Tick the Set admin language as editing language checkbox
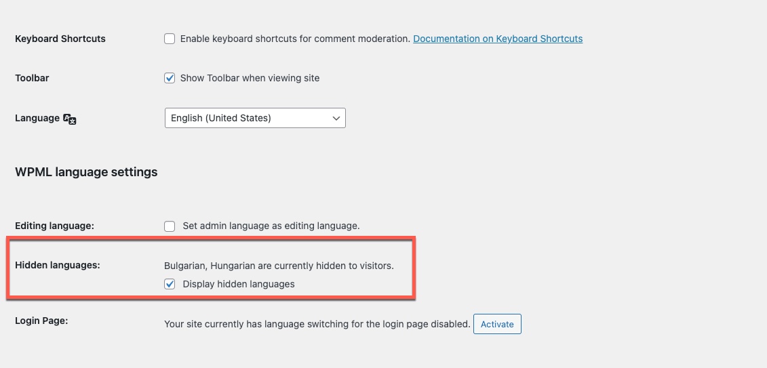This screenshot has width=767, height=368. pos(170,226)
